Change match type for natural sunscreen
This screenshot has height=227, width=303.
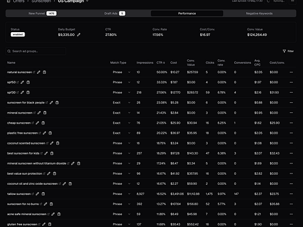click(121, 72)
